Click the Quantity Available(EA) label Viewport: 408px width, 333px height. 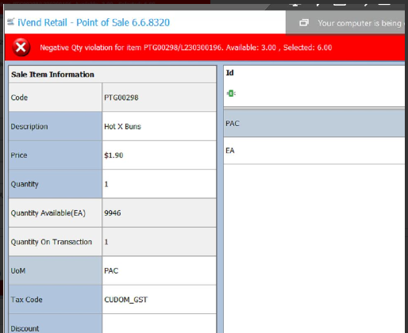tap(48, 213)
